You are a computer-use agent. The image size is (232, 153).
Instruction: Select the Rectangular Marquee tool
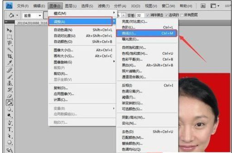pyautogui.click(x=9, y=37)
